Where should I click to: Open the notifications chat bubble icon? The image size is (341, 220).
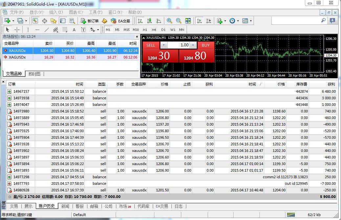[332, 20]
